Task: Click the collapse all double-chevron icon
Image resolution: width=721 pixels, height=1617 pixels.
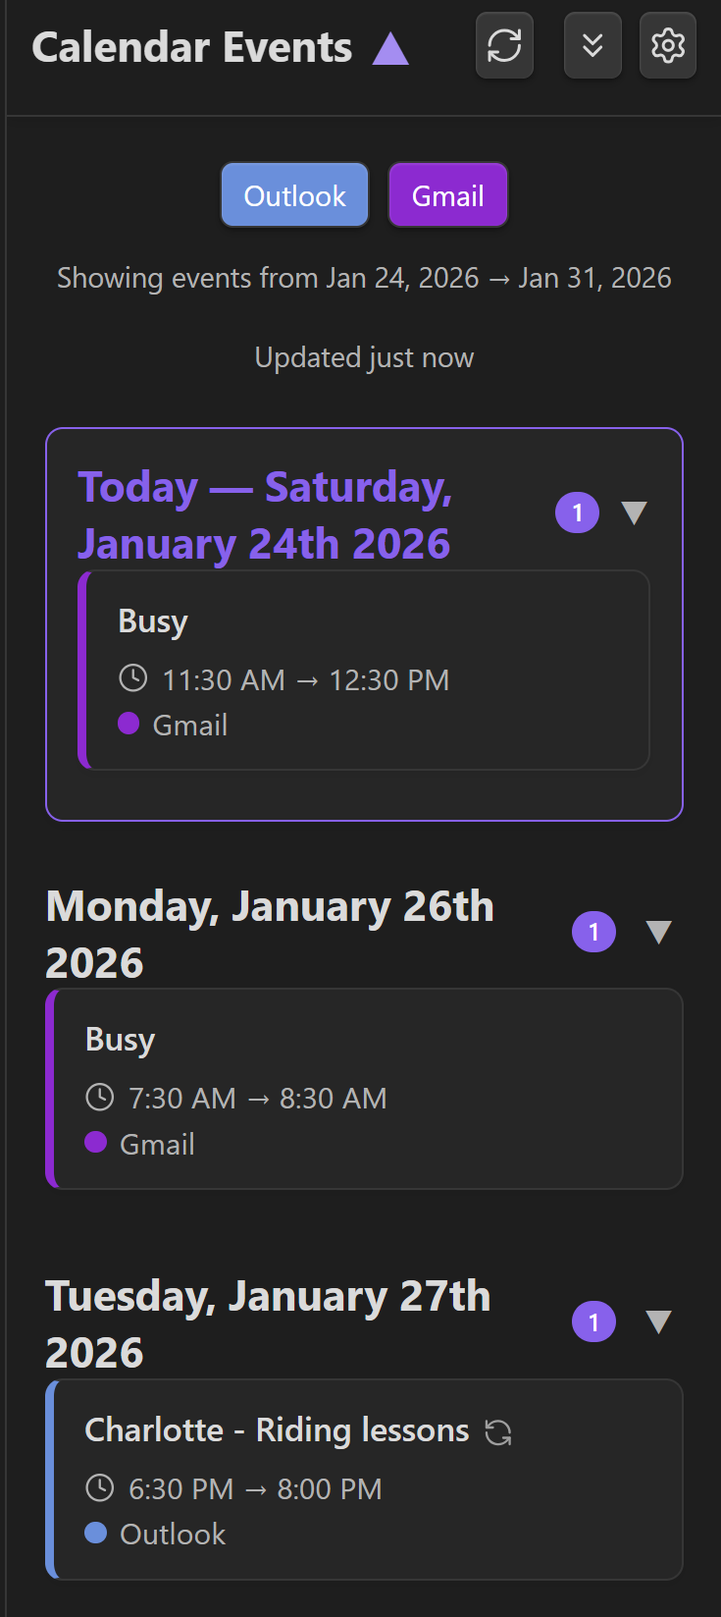Action: tap(592, 45)
